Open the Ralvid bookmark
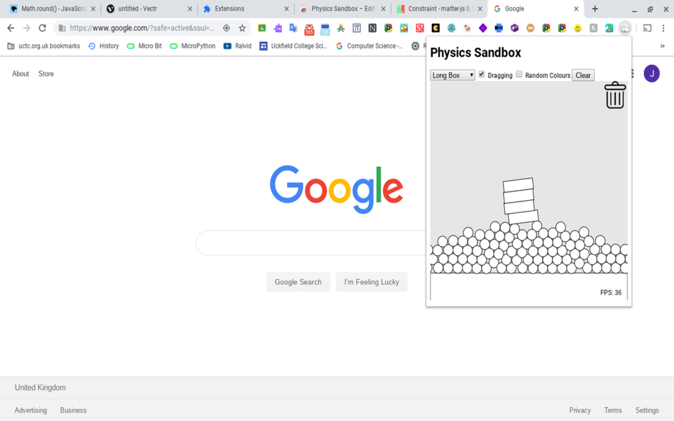This screenshot has width=674, height=421. tap(237, 46)
